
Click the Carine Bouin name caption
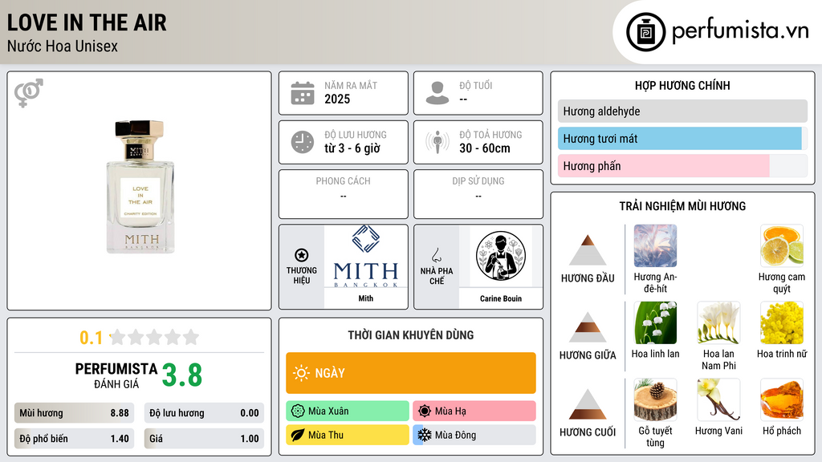point(501,298)
